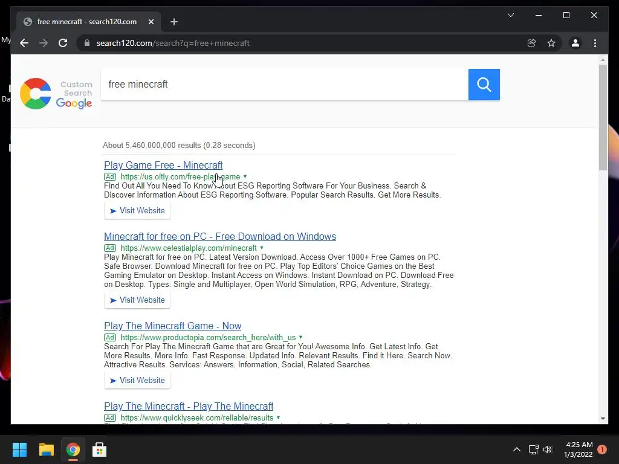The image size is (619, 464).
Task: Share this page via the share icon
Action: (x=532, y=43)
